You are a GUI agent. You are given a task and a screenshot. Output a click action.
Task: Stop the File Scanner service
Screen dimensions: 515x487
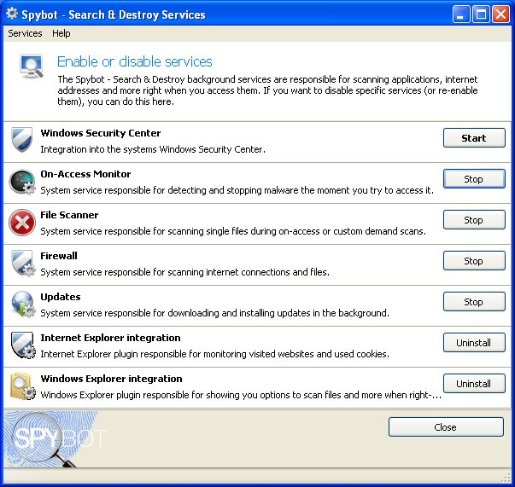click(x=474, y=220)
